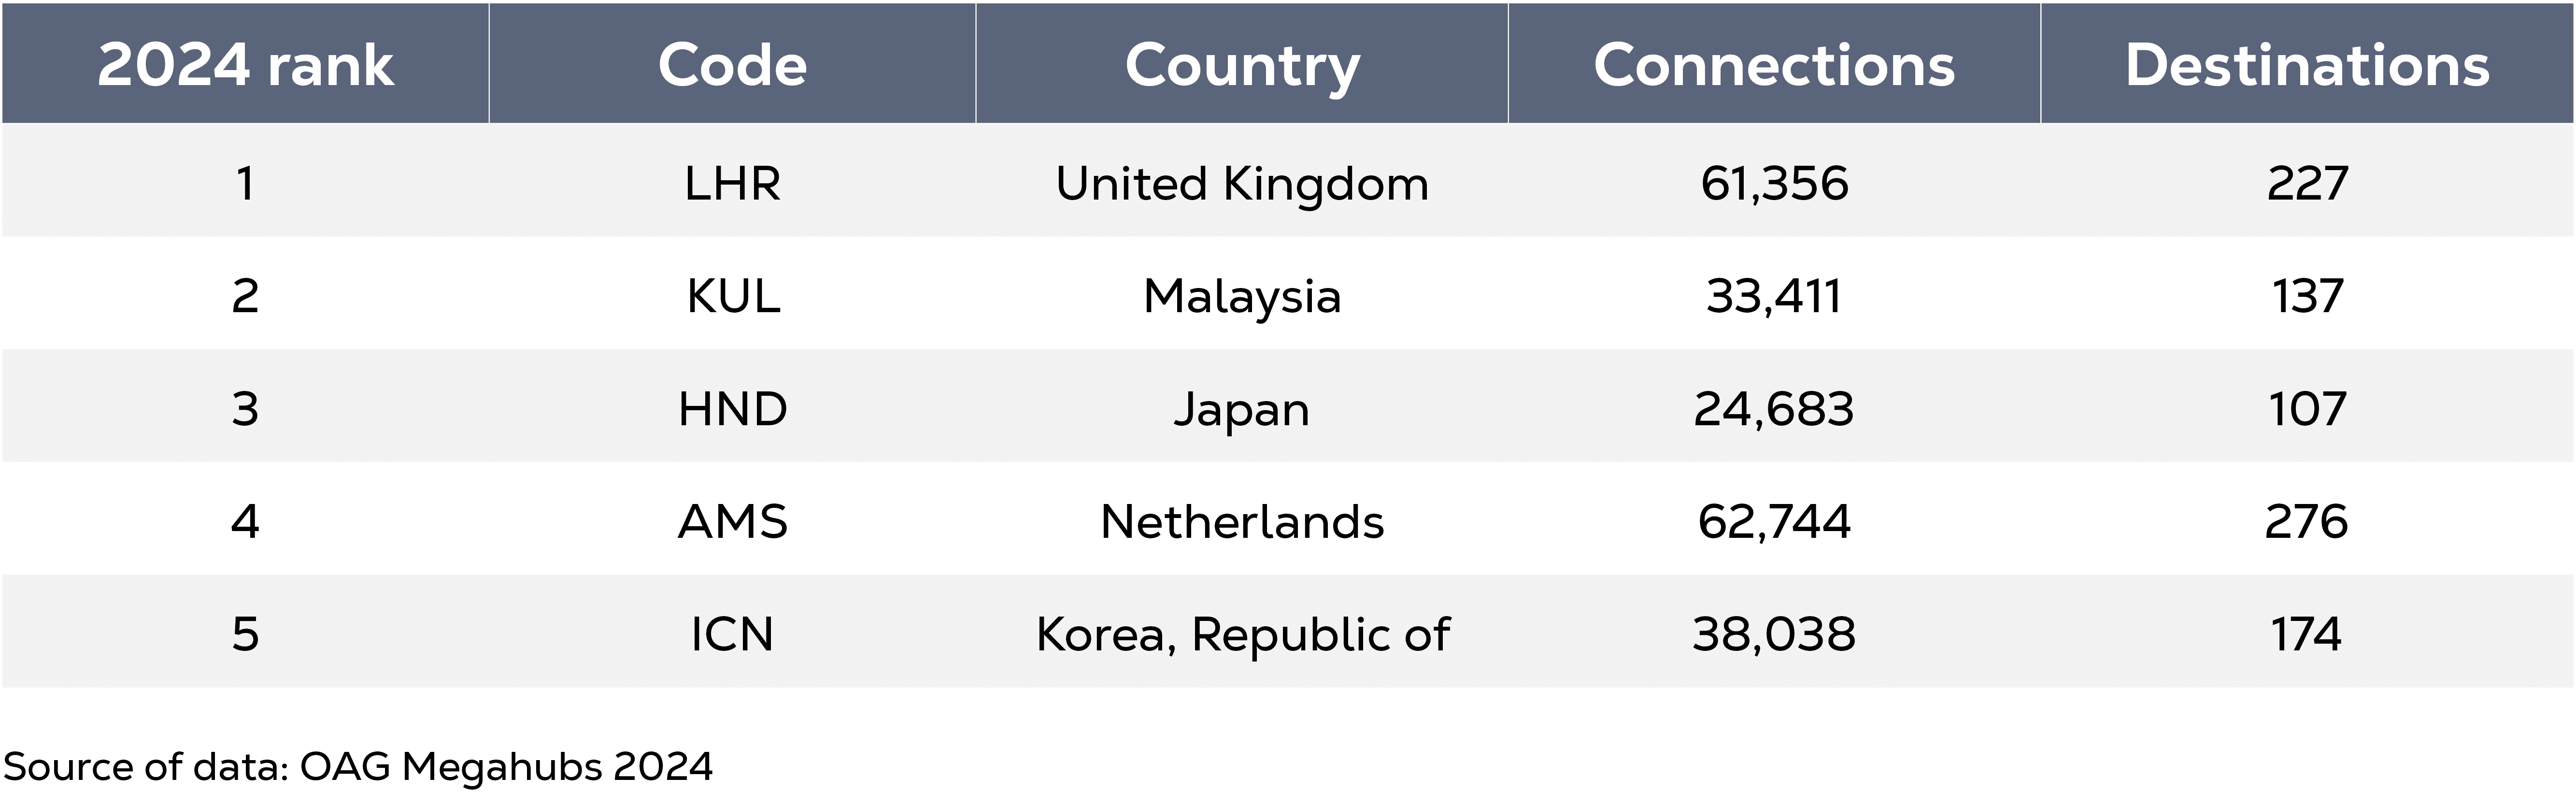Select the AMS airport code cell
Image resolution: width=2576 pixels, height=792 pixels.
[x=732, y=521]
